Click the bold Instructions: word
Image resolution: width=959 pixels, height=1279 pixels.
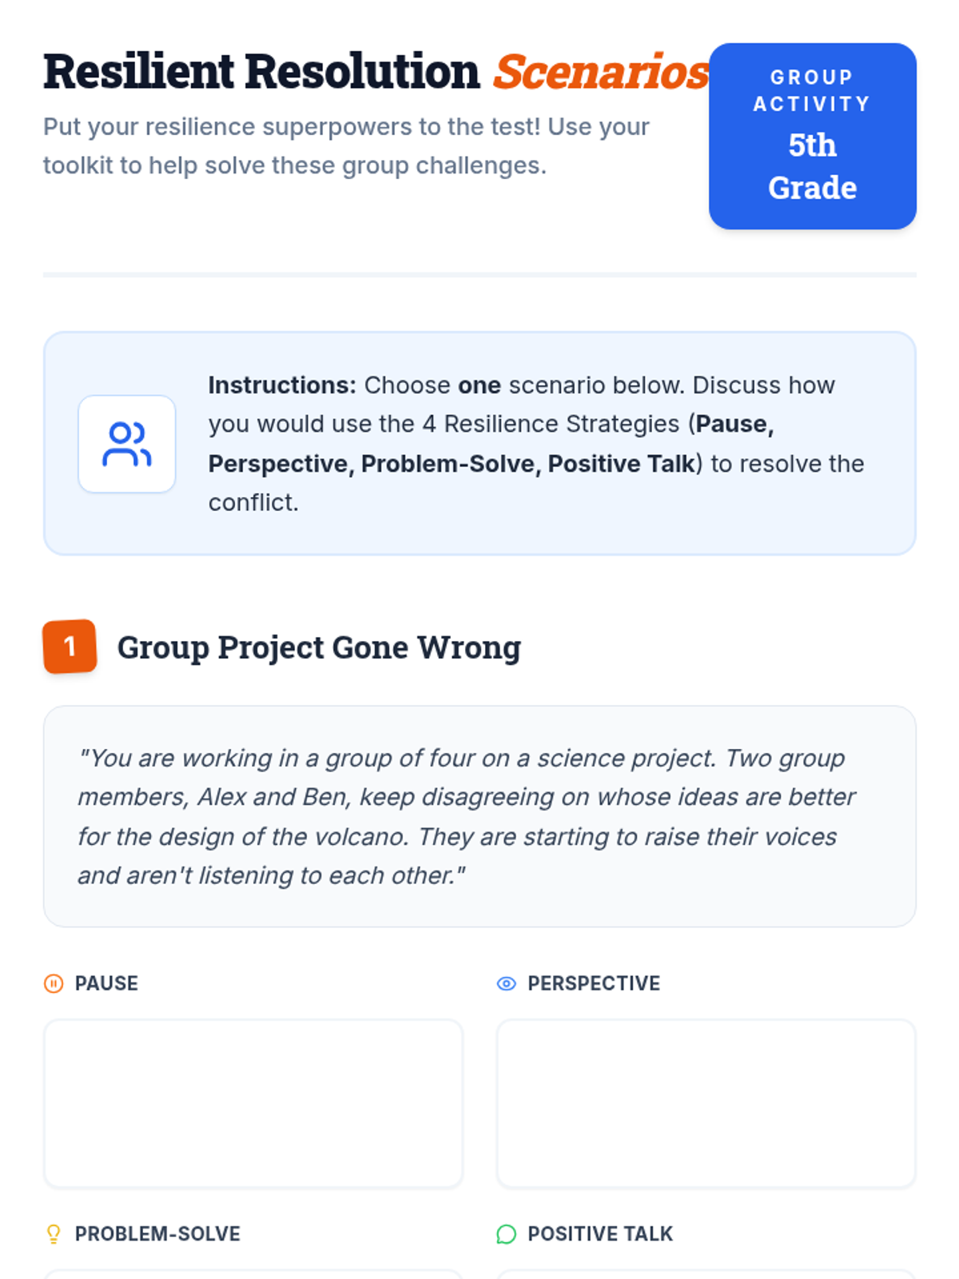[282, 385]
